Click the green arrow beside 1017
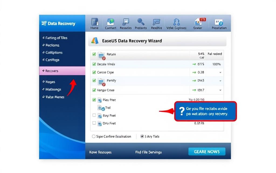 [x=194, y=90]
